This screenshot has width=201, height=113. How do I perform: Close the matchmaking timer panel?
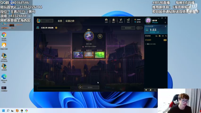[166, 26]
